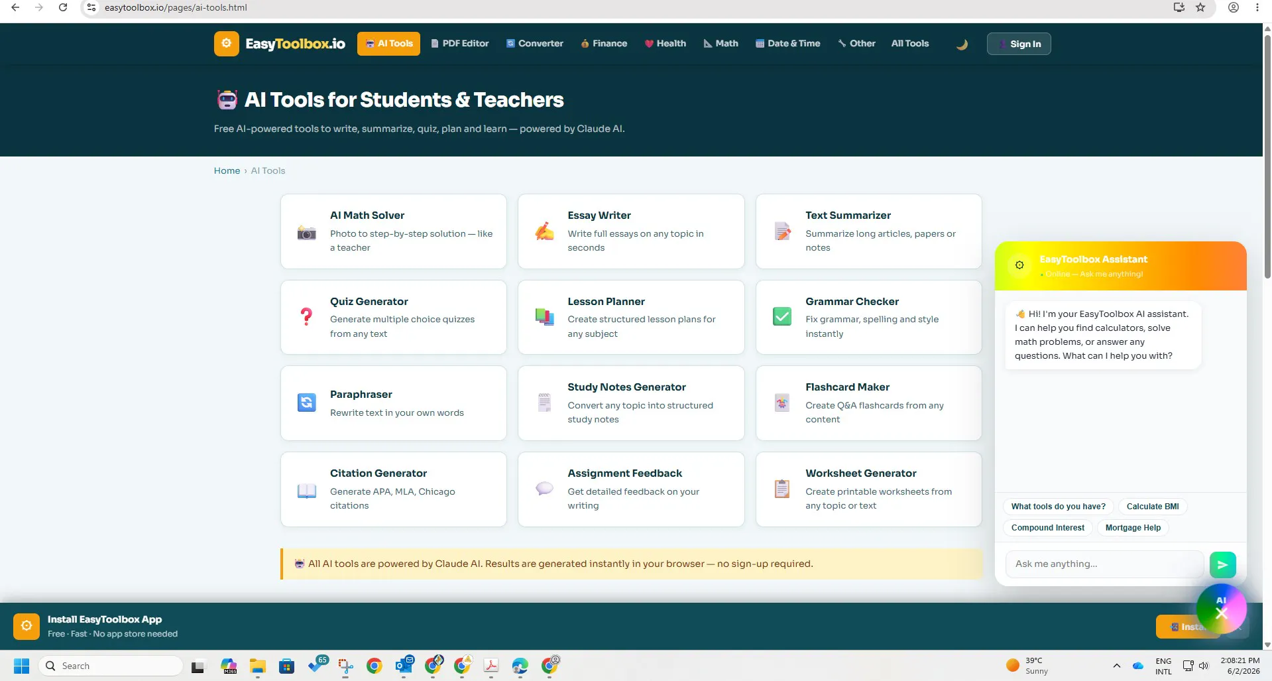This screenshot has height=681, width=1272.
Task: Click the Lesson Planner books icon
Action: point(544,317)
